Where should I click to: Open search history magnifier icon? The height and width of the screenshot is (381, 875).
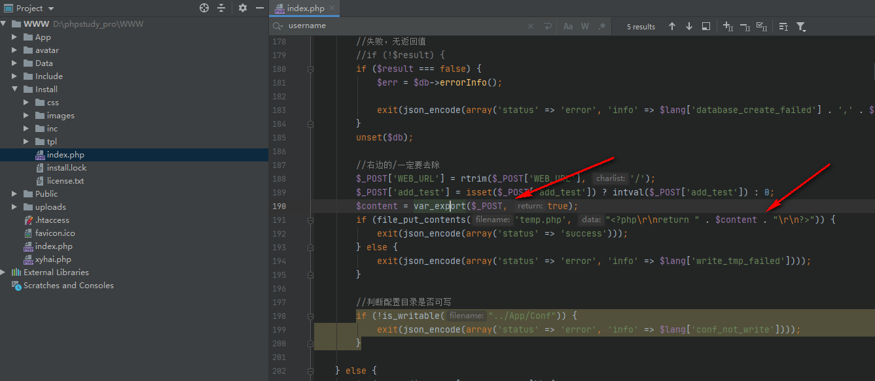[278, 26]
